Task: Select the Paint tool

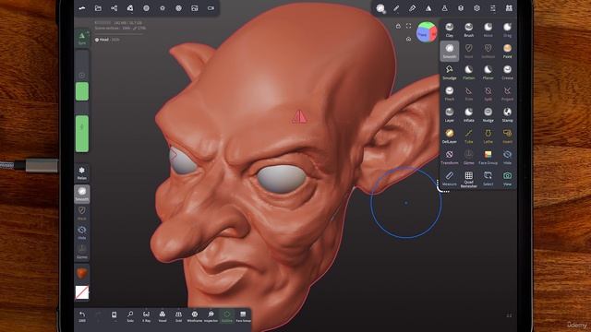Action: 507,51
